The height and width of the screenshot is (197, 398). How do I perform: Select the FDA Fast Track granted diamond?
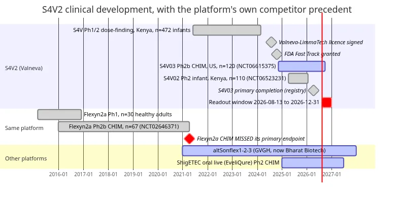coord(277,54)
